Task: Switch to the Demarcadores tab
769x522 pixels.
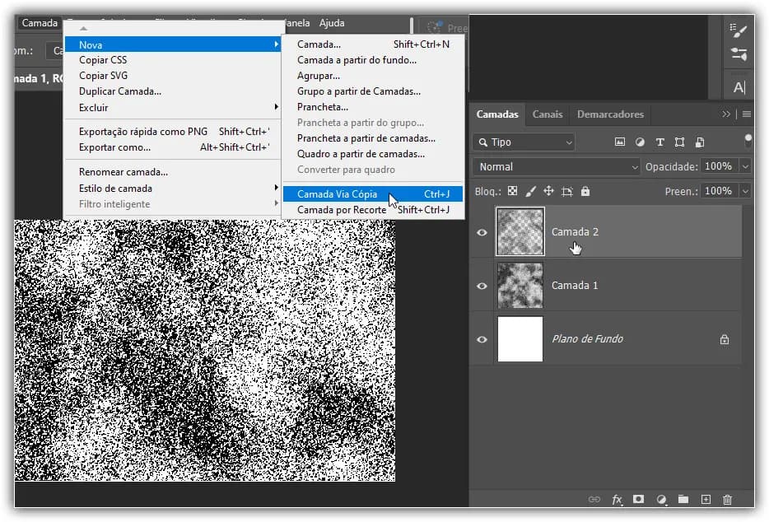Action: tap(610, 114)
